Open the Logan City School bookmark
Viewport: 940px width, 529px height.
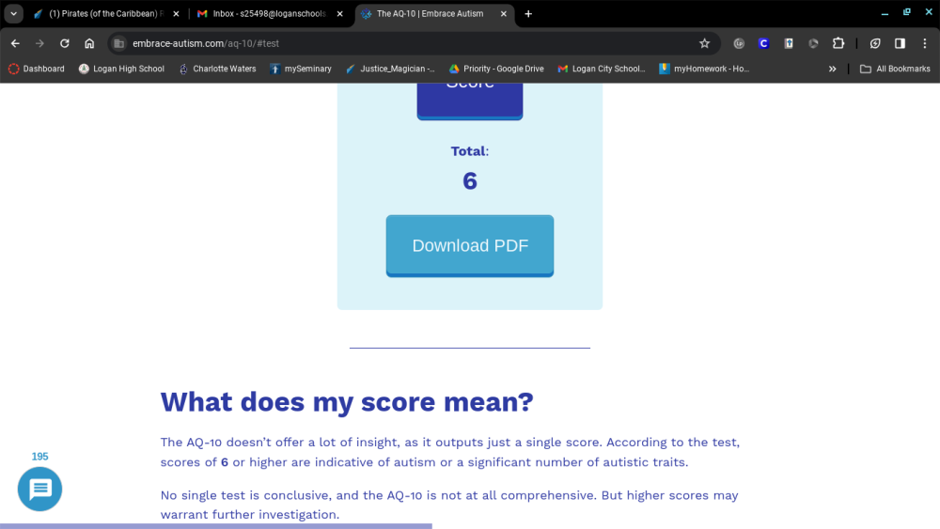602,69
